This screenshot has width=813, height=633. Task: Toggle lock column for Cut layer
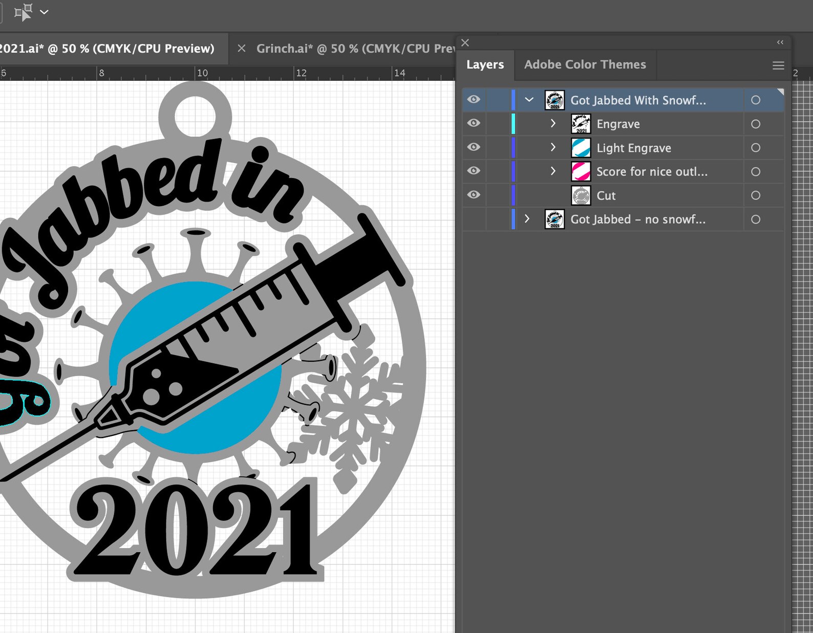tap(497, 195)
